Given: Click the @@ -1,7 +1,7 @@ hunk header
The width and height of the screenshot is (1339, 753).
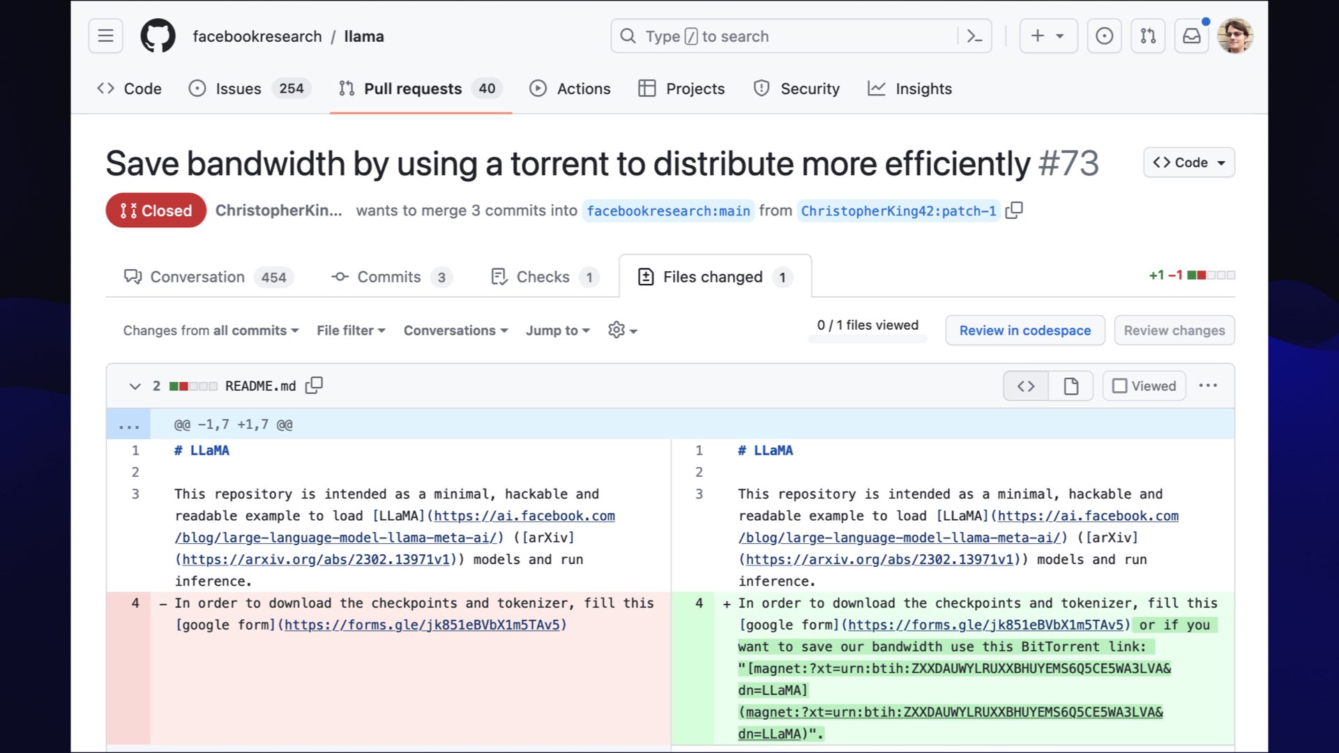Looking at the screenshot, I should 234,425.
